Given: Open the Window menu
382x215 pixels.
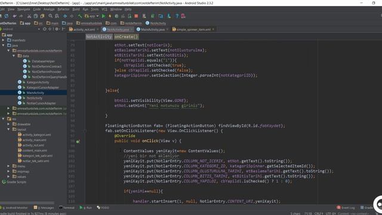Looking at the screenshot, I should pyautogui.click(x=116, y=10).
